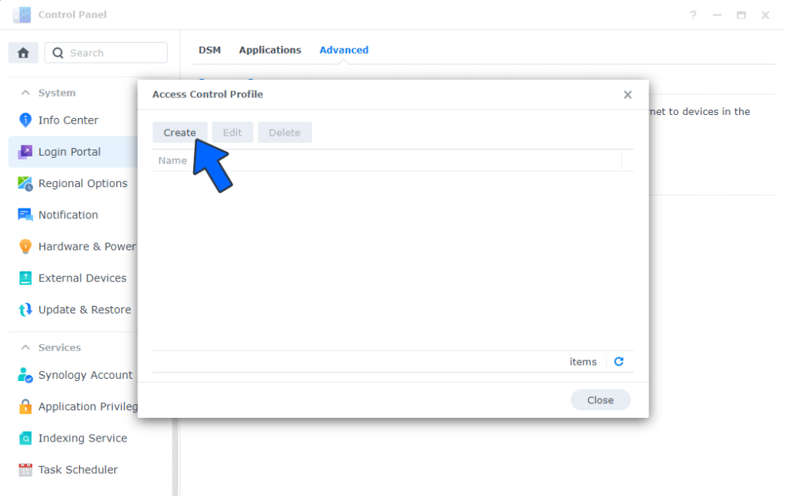Open Indexing Service
This screenshot has height=496, width=785.
click(82, 438)
